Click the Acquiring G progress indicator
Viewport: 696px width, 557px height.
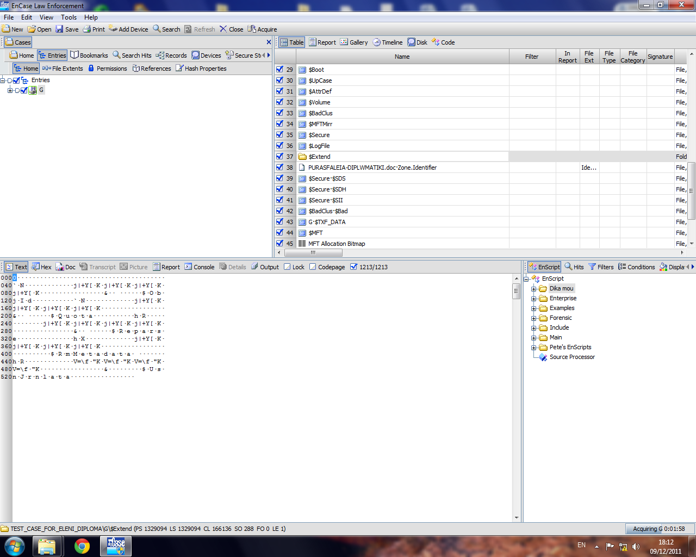(x=661, y=529)
